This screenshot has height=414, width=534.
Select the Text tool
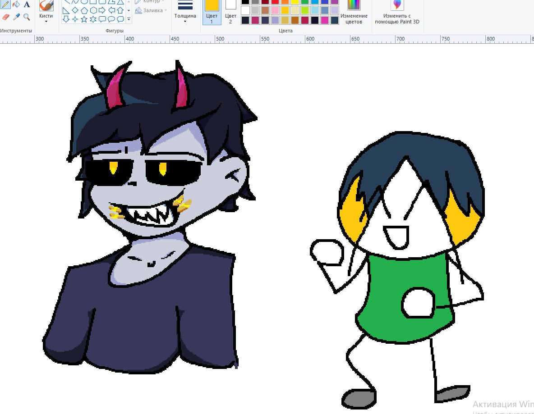tap(27, 5)
